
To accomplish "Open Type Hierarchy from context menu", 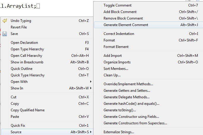I will pos(27,49).
